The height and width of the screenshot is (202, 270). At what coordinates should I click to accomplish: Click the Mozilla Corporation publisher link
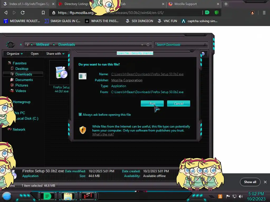(x=127, y=80)
